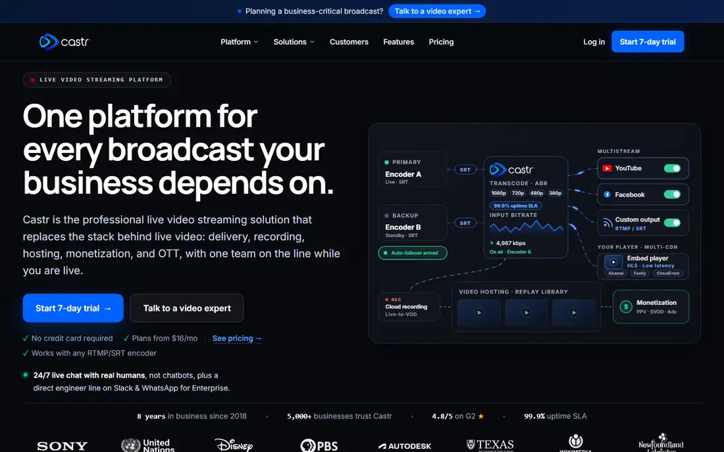Expand the Solutions dropdown menu

click(x=294, y=42)
